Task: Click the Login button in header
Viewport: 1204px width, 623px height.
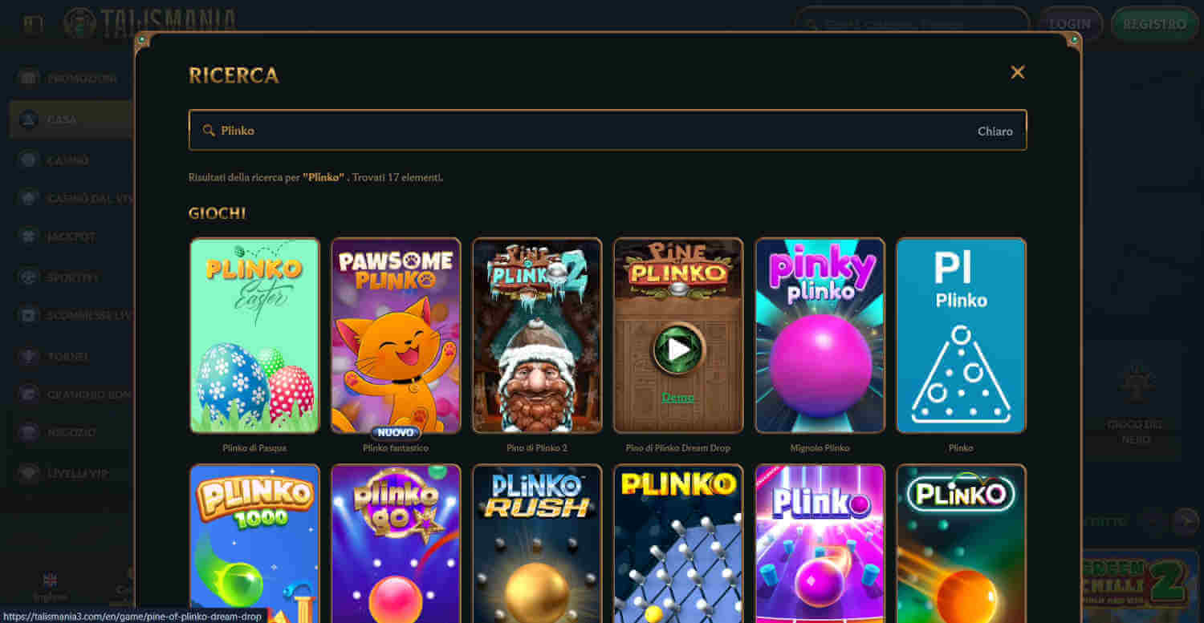Action: (1070, 24)
